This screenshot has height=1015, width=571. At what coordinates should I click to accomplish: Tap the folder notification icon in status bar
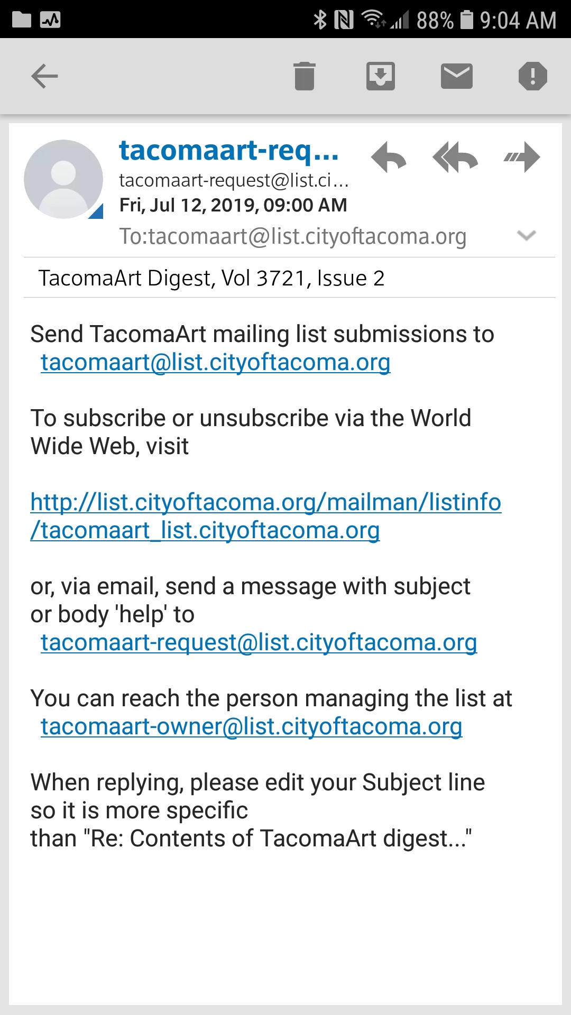point(22,20)
